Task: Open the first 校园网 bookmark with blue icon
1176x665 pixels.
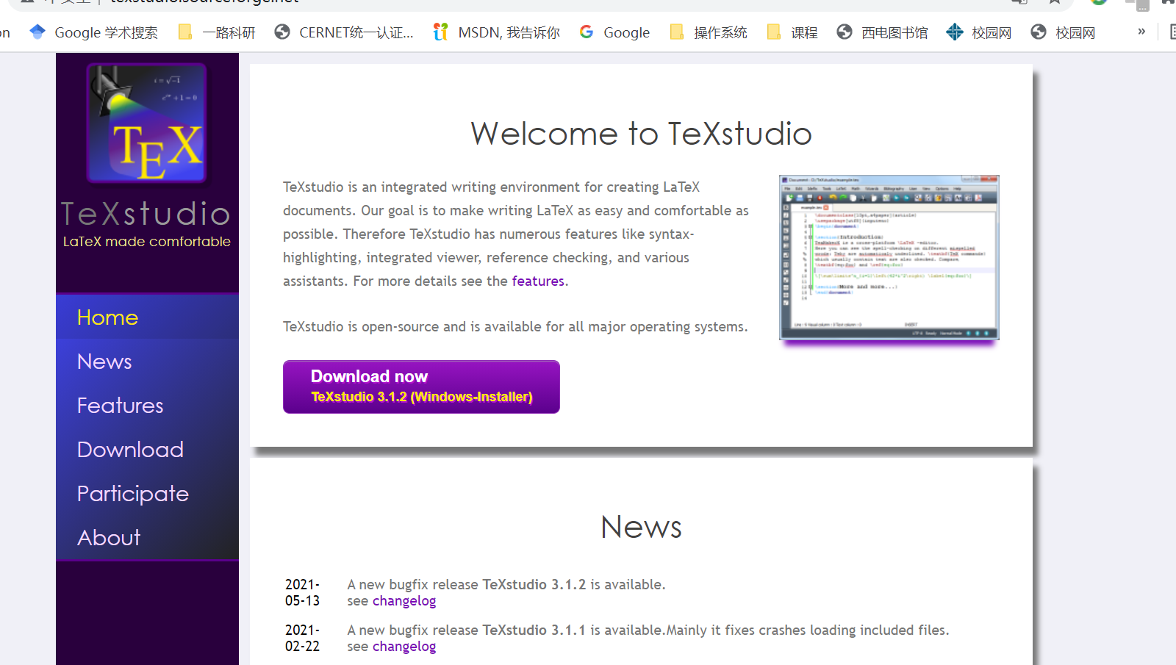Action: pos(979,32)
